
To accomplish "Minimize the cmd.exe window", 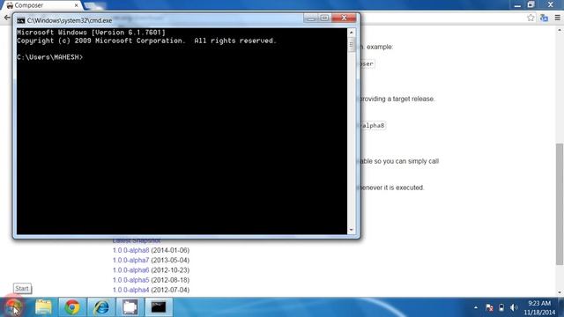I will point(311,18).
